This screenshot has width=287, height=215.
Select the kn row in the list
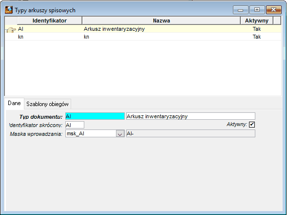click(x=143, y=37)
